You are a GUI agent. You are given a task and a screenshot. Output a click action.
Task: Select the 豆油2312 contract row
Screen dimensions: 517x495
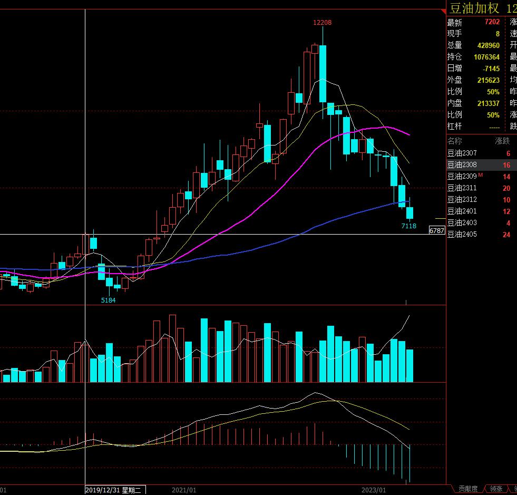[462, 200]
